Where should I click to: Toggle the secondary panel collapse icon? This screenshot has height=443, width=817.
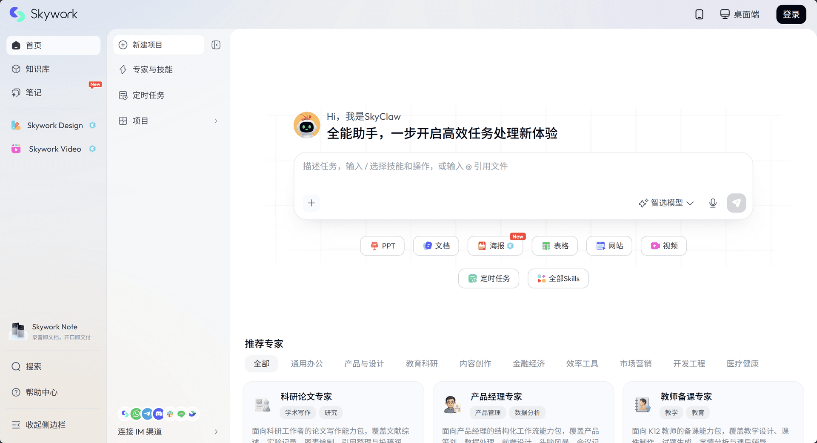(216, 45)
